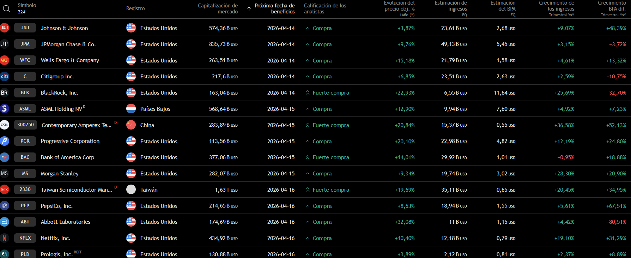Viewport: 631px width, 258px height.
Task: Click the Países Bajos flag icon
Action: pyautogui.click(x=131, y=109)
